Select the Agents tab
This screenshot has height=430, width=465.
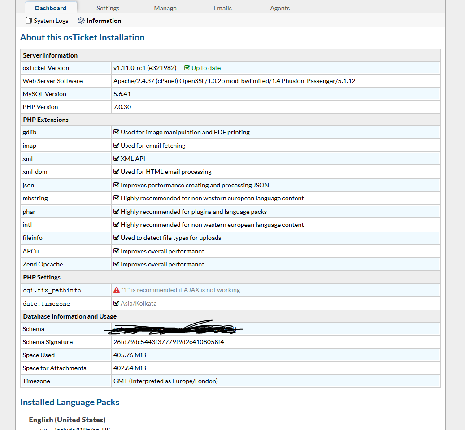point(280,8)
